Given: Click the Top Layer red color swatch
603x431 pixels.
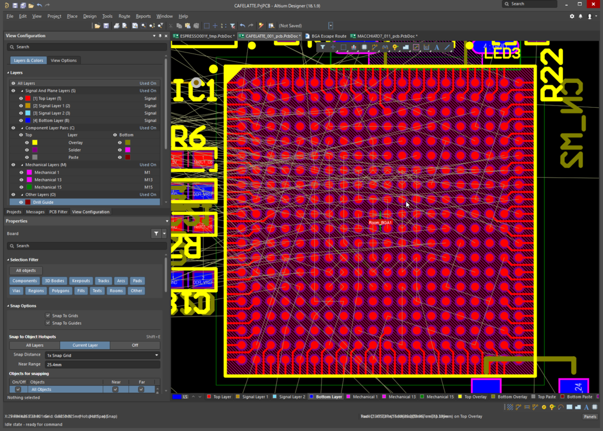Looking at the screenshot, I should click(28, 98).
